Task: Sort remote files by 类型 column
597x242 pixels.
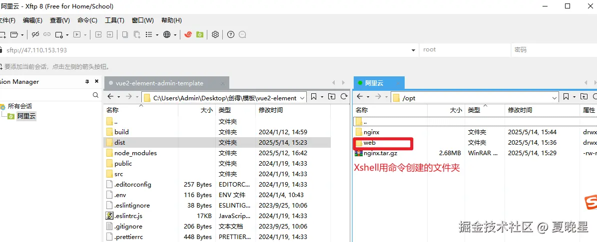Action: pyautogui.click(x=485, y=110)
